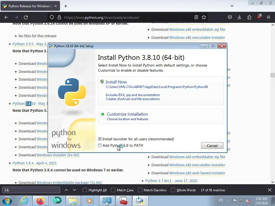Cancel the Python setup
This screenshot has width=275, height=206.
(x=212, y=146)
